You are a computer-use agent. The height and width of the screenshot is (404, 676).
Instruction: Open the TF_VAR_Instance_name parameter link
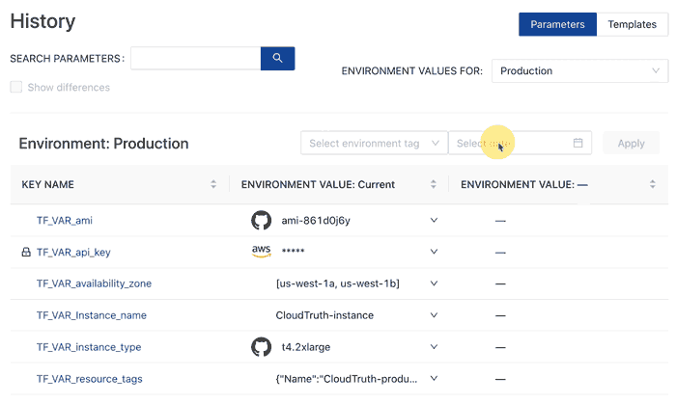tap(92, 315)
